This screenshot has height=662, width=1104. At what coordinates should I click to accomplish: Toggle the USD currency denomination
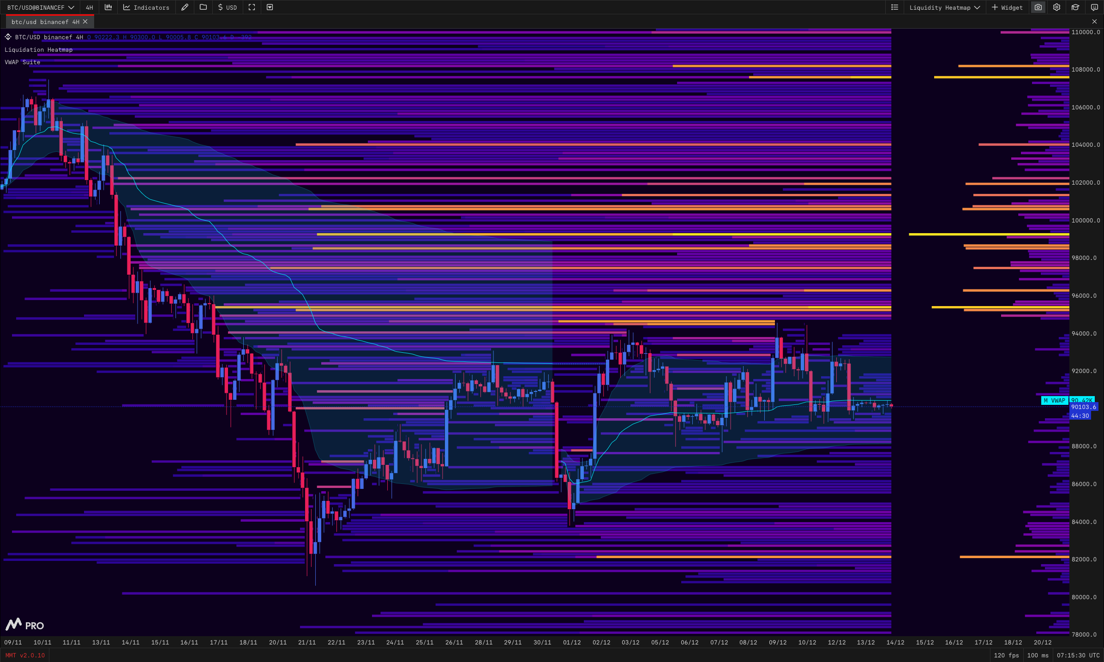coord(227,7)
